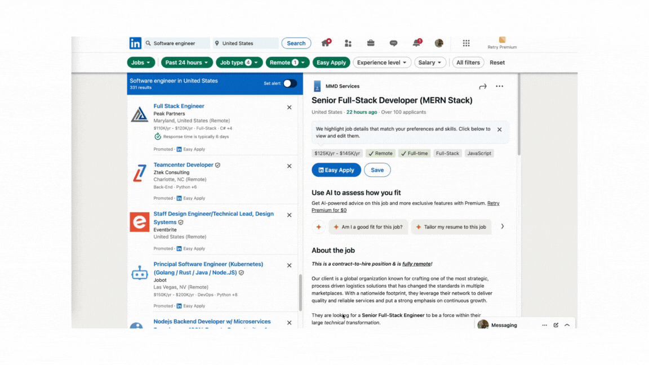649x365 pixels.
Task: Open Nodejs Backend Developer job listing
Action: coord(212,322)
